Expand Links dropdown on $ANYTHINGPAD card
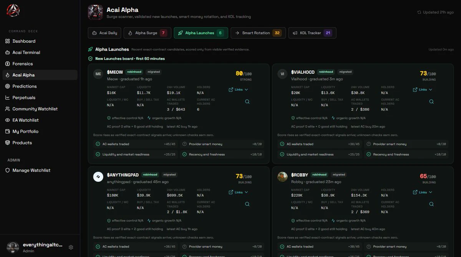The height and width of the screenshot is (257, 461). coord(239,192)
